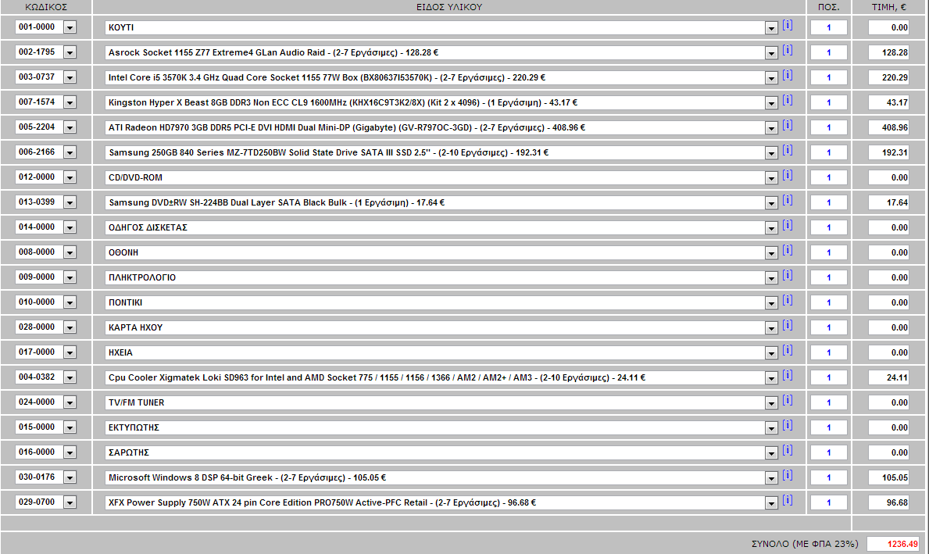Image resolution: width=929 pixels, height=554 pixels.
Task: Click price field showing 43.17
Action: click(x=888, y=102)
